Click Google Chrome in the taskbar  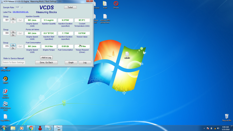(x=31, y=128)
